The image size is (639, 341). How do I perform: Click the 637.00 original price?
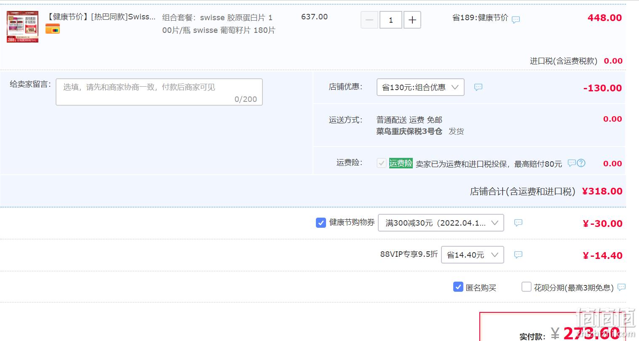(314, 17)
